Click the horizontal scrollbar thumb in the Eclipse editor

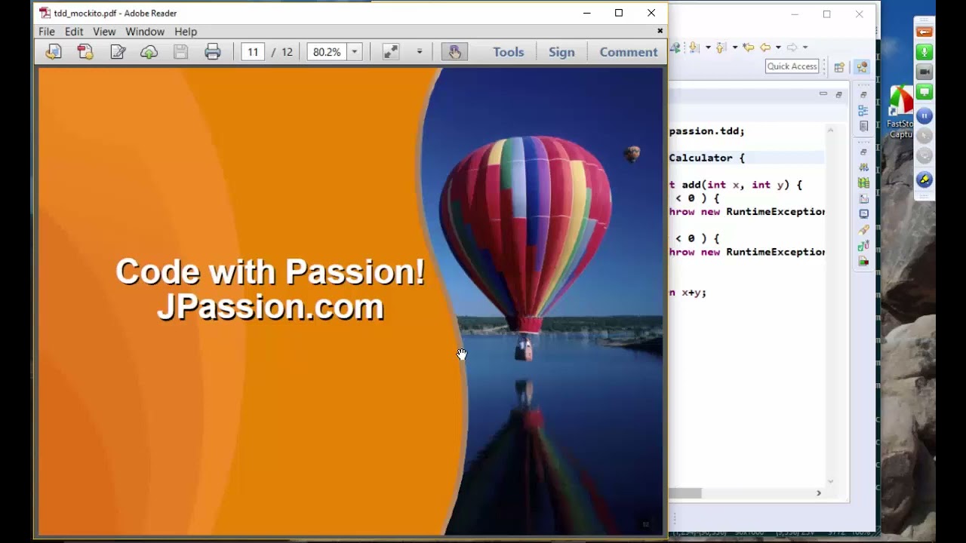point(685,493)
